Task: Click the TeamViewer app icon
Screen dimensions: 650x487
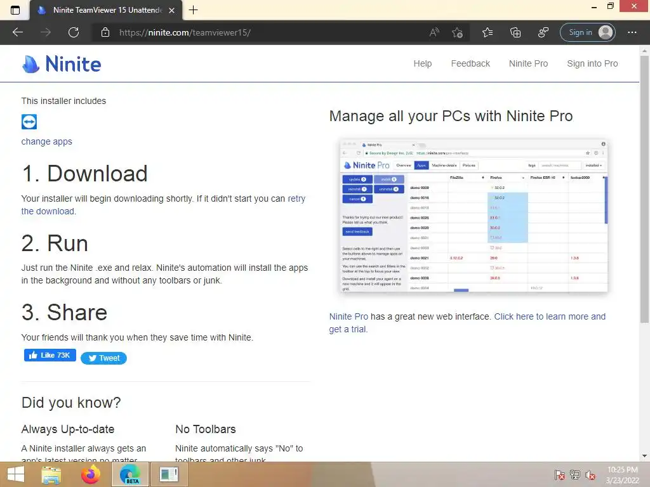Action: [29, 122]
